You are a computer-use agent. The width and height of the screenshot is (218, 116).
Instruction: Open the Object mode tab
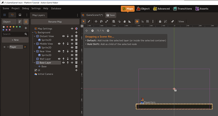pyautogui.click(x=143, y=9)
